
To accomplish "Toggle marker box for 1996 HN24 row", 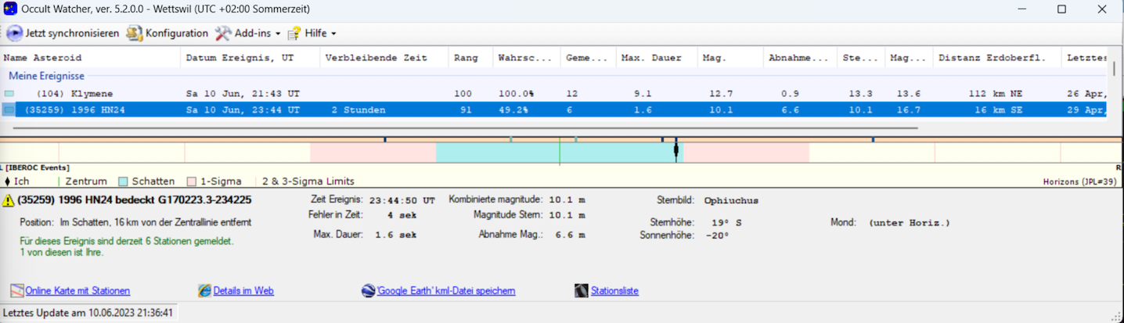I will (x=9, y=110).
